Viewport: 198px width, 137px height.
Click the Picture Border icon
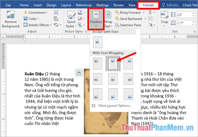(80, 12)
